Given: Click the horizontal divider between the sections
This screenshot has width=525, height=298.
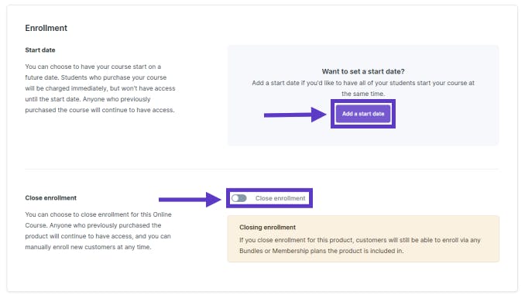Looking at the screenshot, I should point(262,169).
